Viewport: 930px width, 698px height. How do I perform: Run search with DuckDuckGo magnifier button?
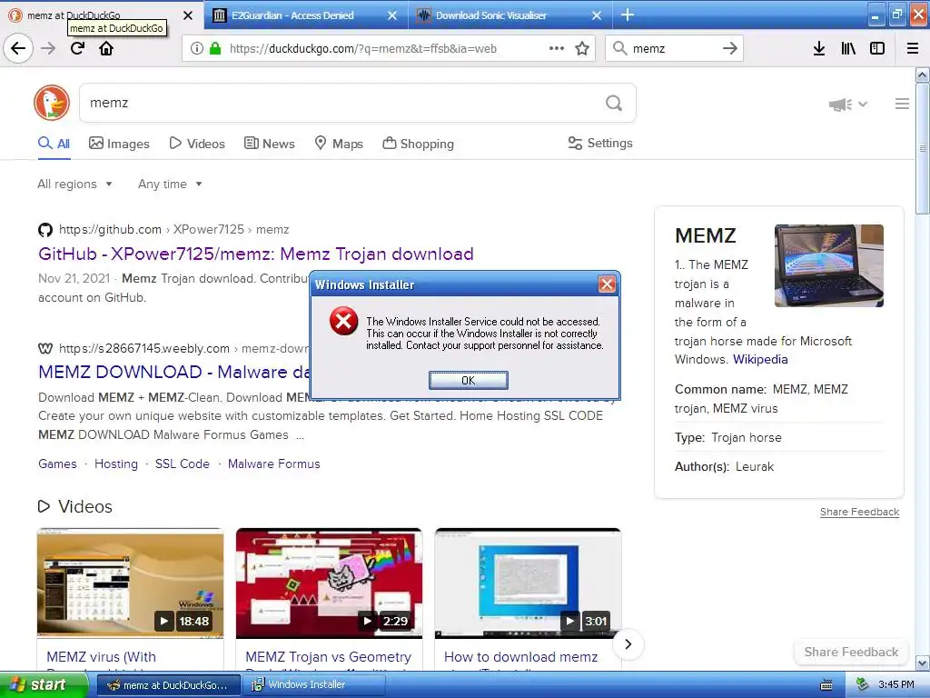(x=614, y=104)
